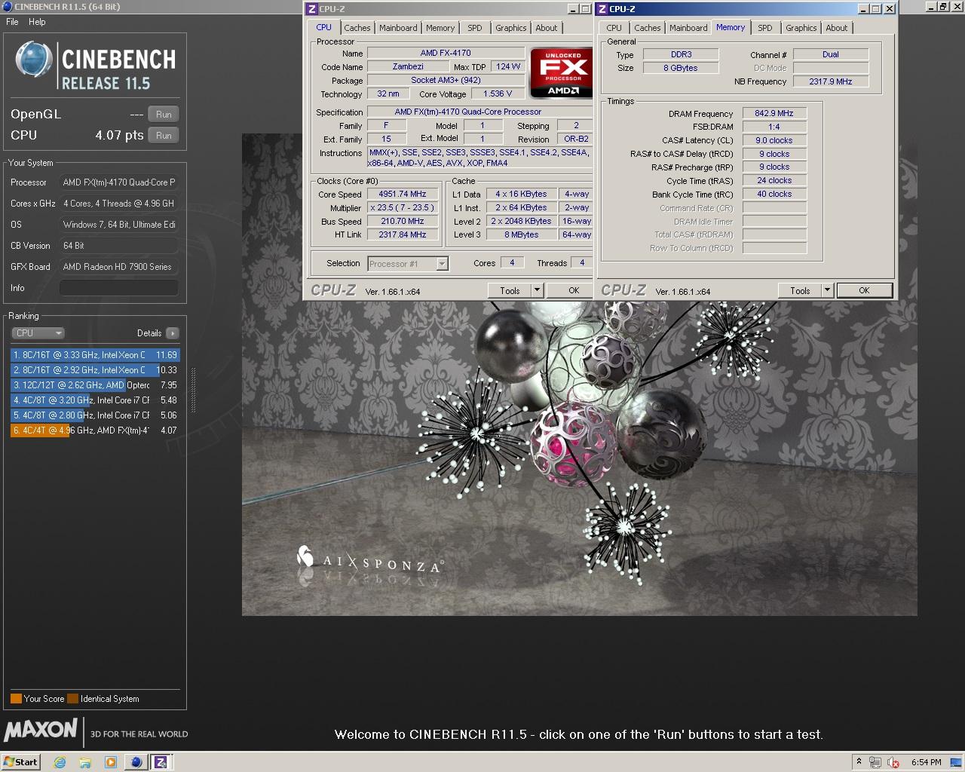965x772 pixels.
Task: Switch to Caches tab in left CPU-Z window
Action: 357,28
